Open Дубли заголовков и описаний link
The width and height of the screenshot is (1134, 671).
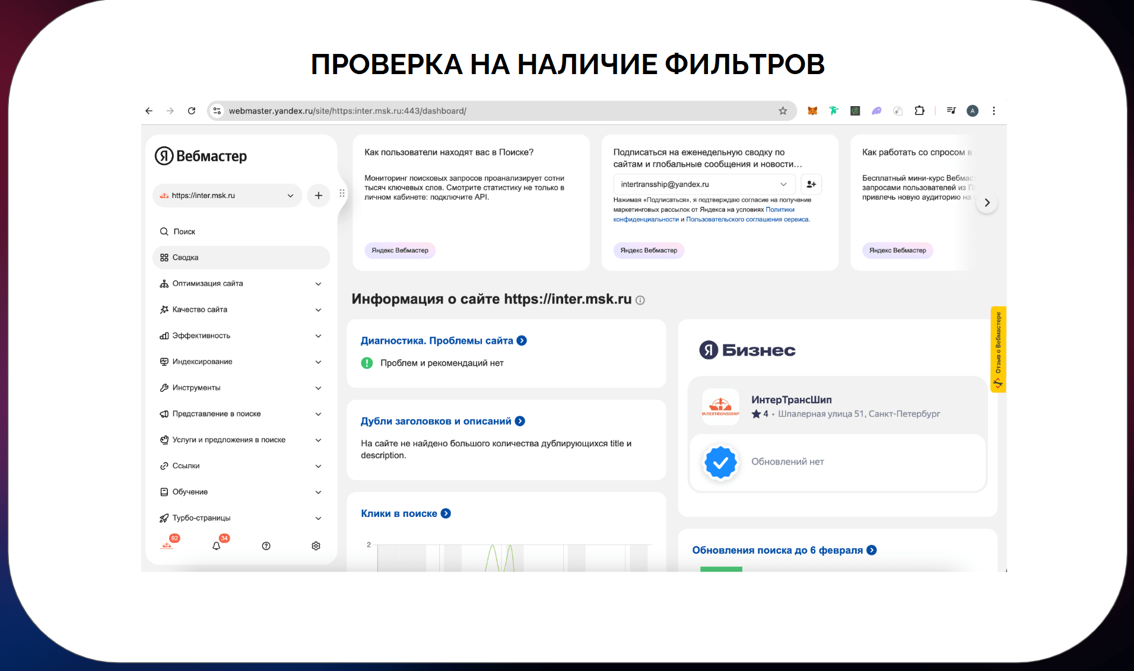[436, 421]
